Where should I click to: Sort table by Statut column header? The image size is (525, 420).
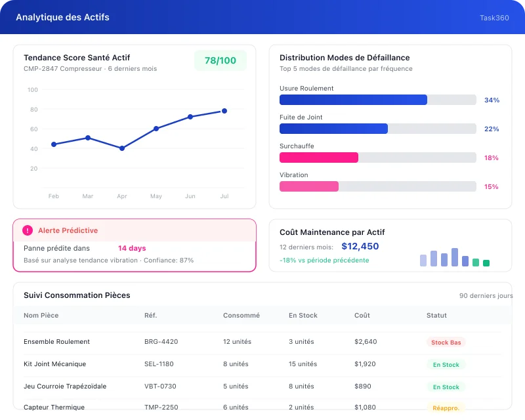(437, 316)
